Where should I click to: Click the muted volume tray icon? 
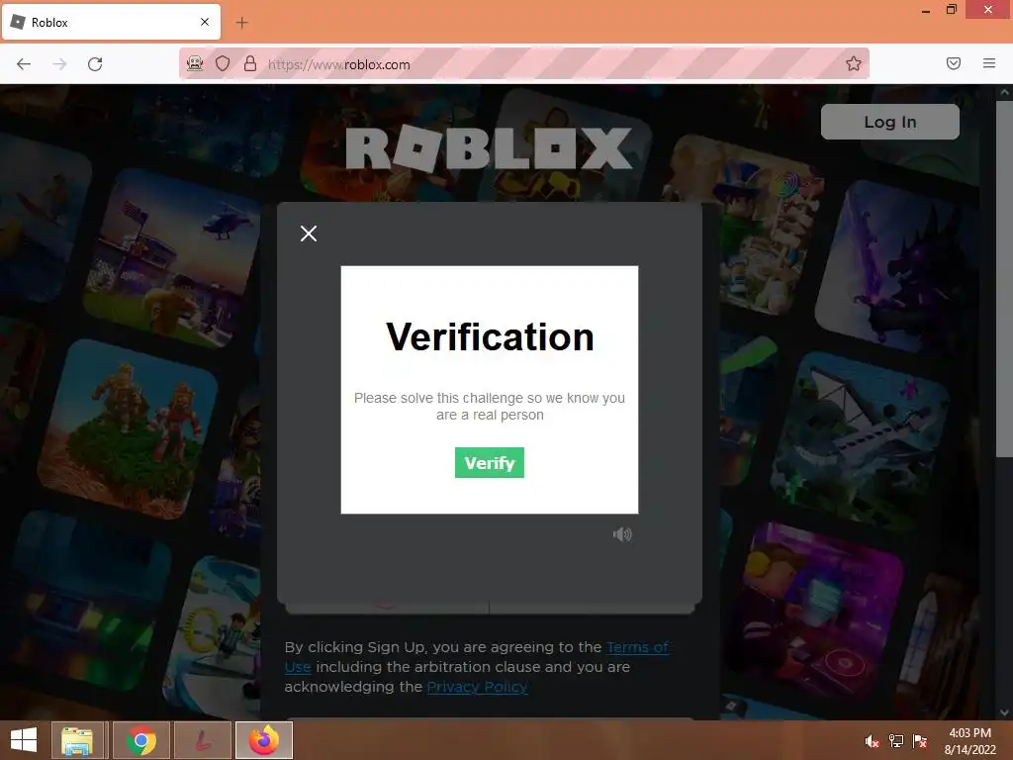click(x=872, y=741)
